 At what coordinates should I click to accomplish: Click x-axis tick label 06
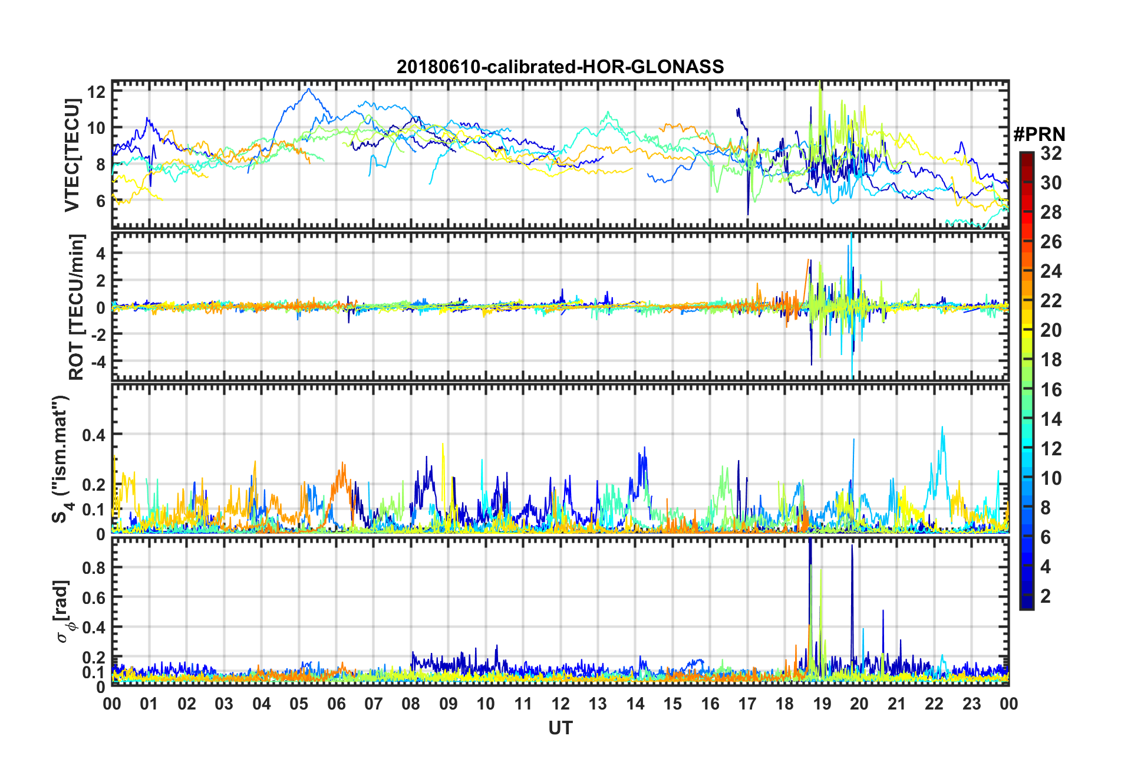tap(337, 704)
